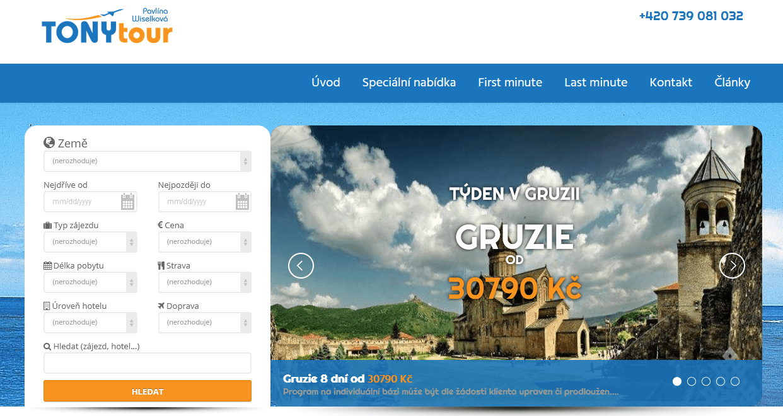Expand the Strava meal dropdown
The width and height of the screenshot is (783, 416).
tap(204, 282)
